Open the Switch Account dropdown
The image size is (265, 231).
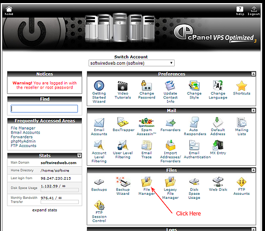click(131, 63)
